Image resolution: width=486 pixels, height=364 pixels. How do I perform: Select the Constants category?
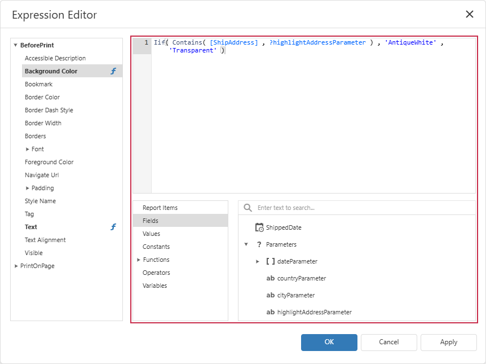pos(180,247)
